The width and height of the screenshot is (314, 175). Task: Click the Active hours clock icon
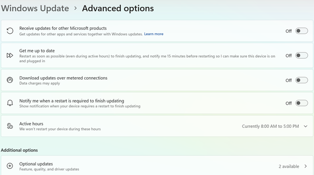point(10,126)
